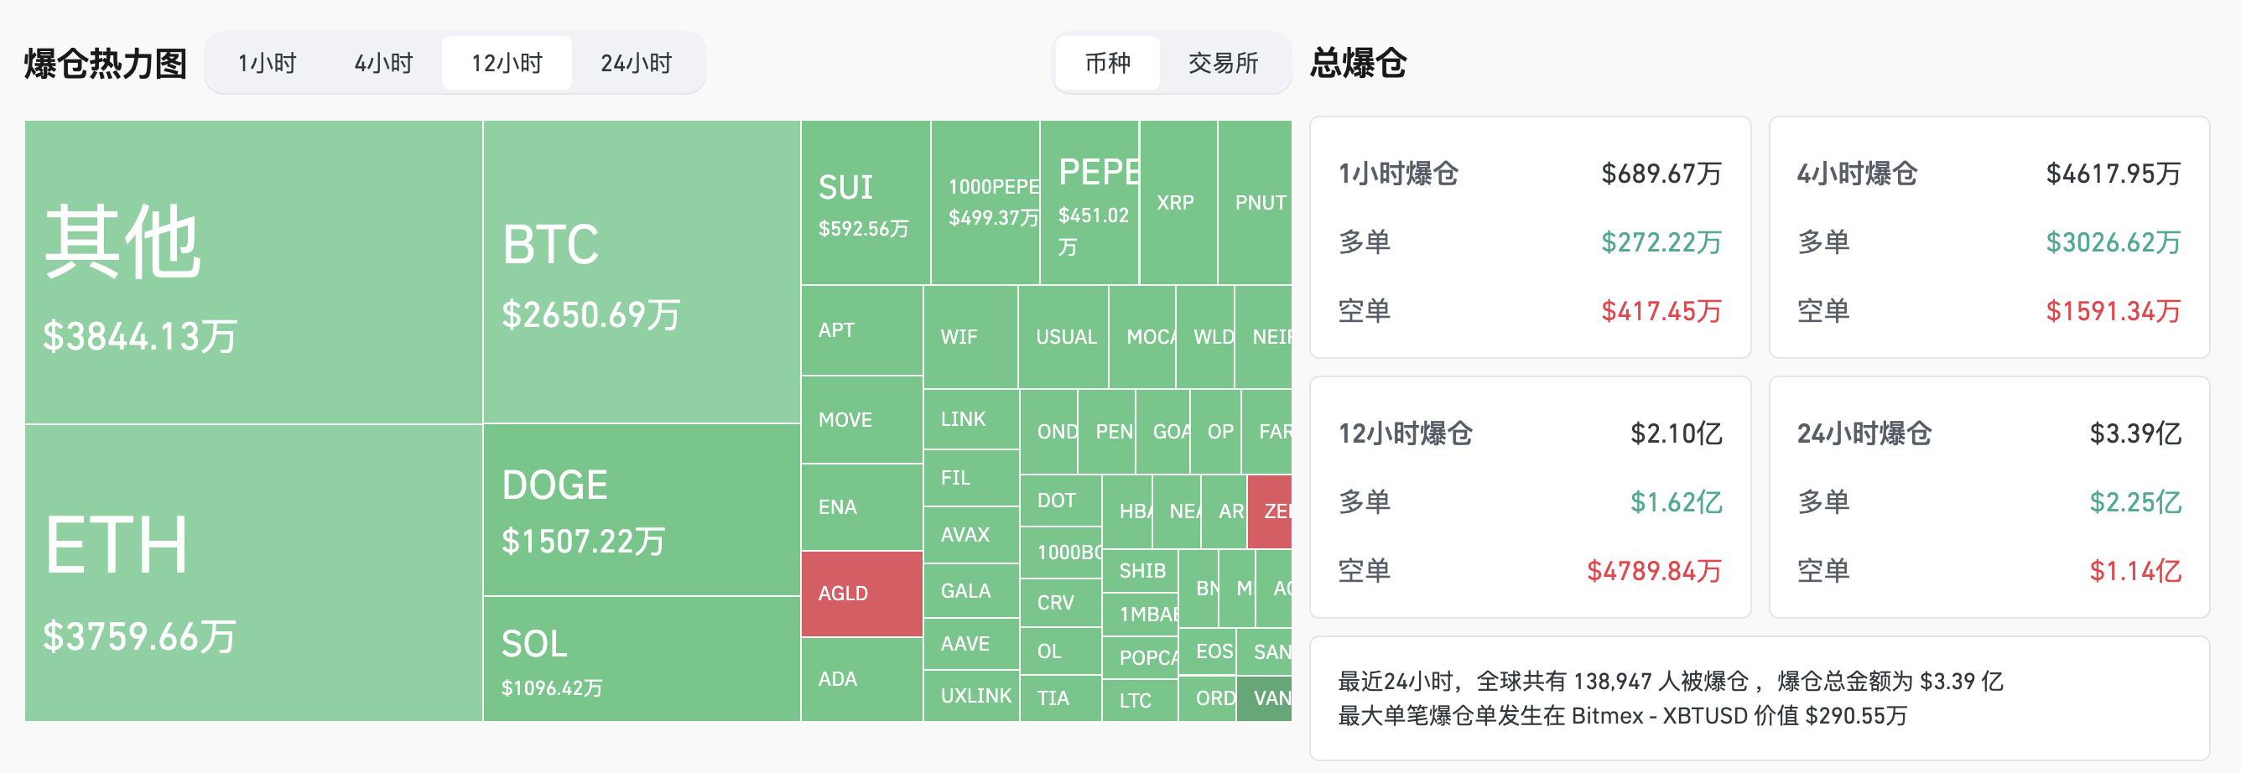Click the XRP heatmap tile
This screenshot has width=2241, height=773.
pos(1178,203)
